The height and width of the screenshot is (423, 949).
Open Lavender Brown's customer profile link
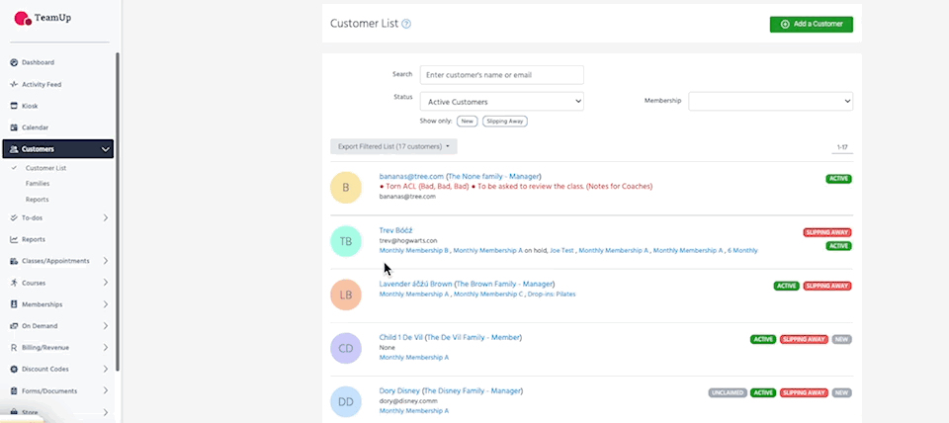(x=415, y=284)
